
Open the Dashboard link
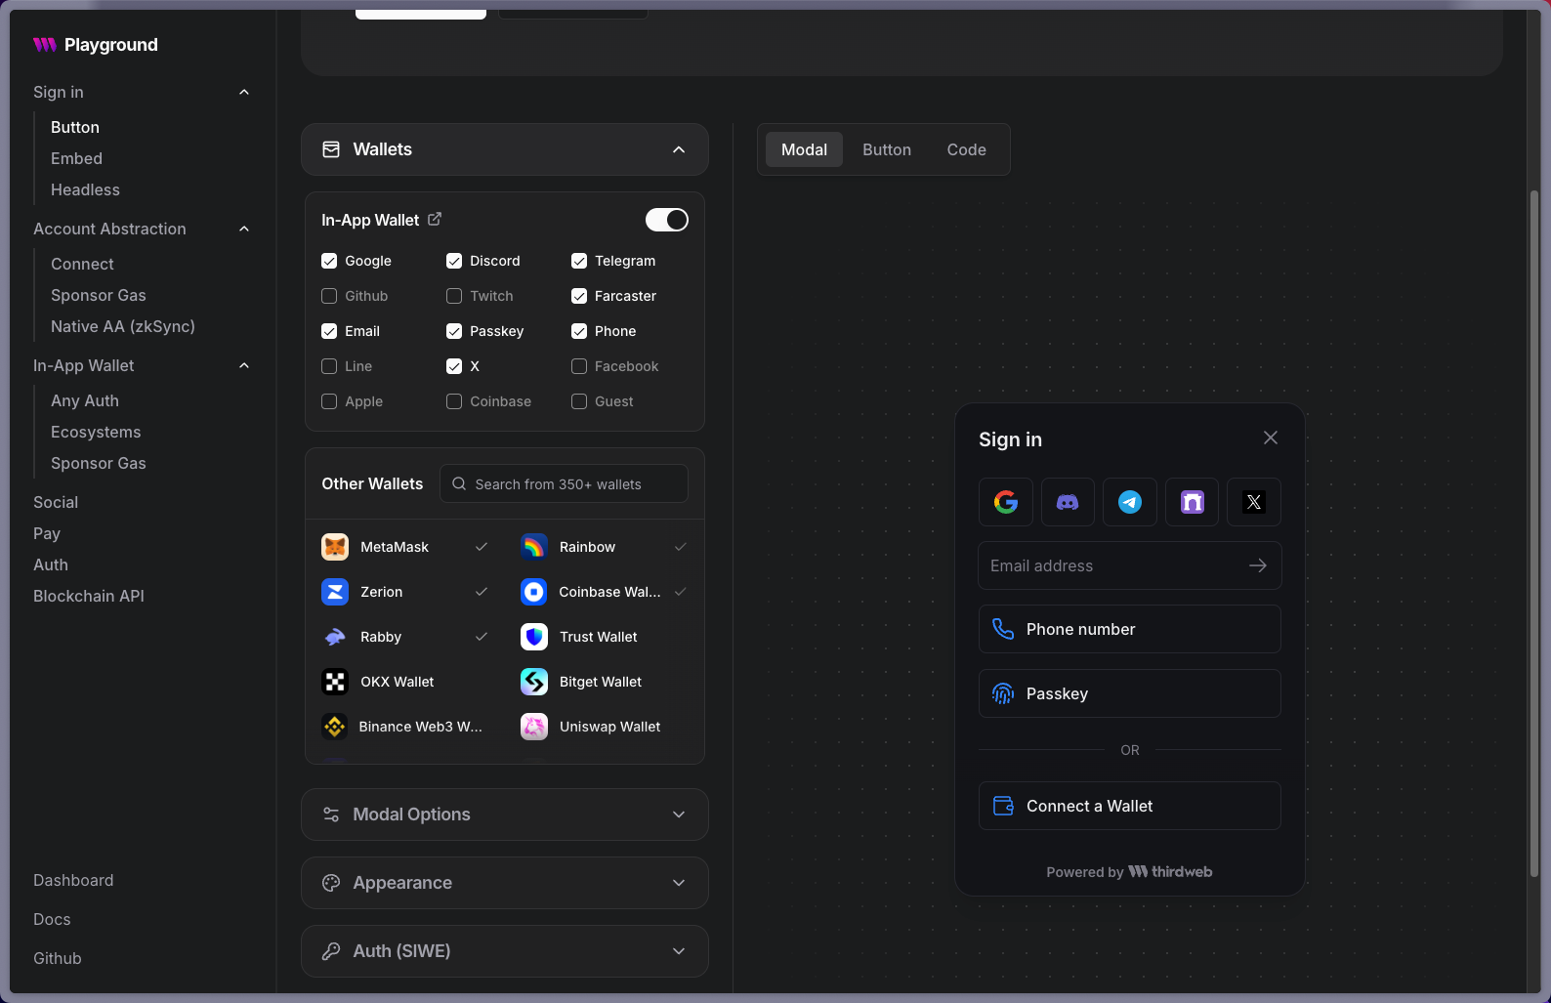coord(73,880)
